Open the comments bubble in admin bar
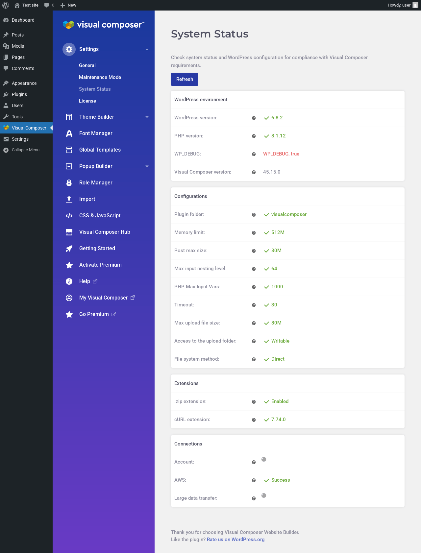The image size is (421, 553). coord(49,5)
